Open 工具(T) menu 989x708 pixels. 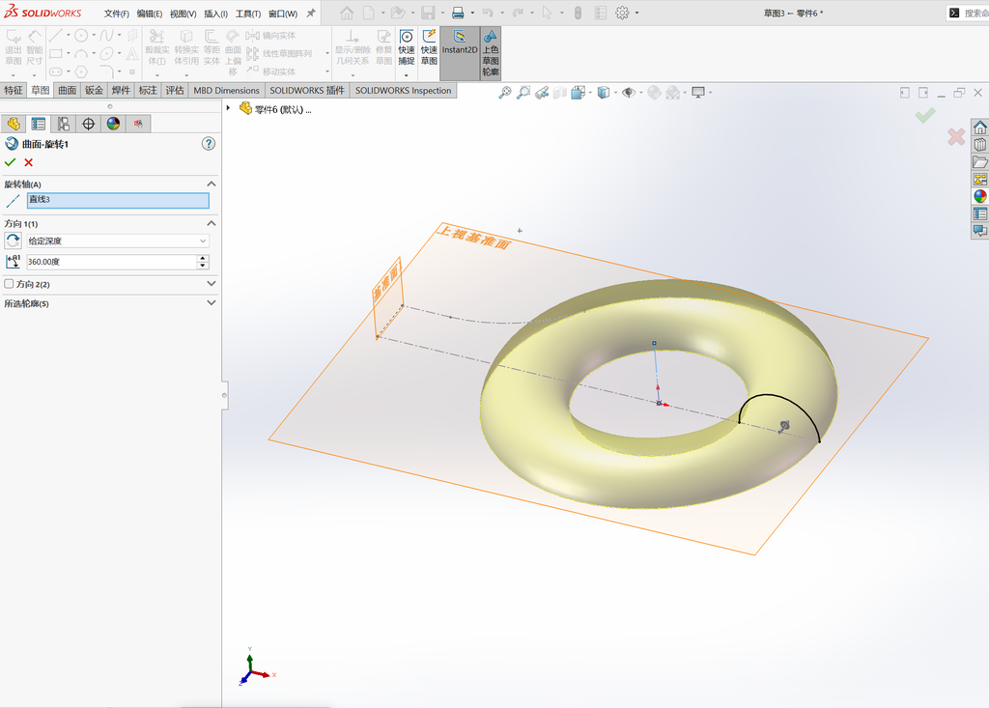click(x=248, y=14)
